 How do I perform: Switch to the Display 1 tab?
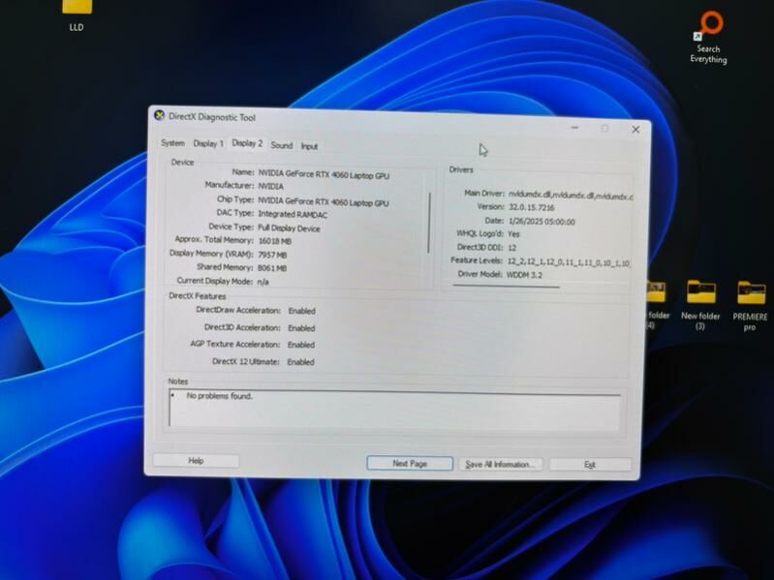coord(208,143)
